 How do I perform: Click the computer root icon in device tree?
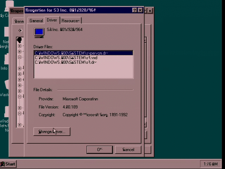pyautogui.click(x=19, y=40)
